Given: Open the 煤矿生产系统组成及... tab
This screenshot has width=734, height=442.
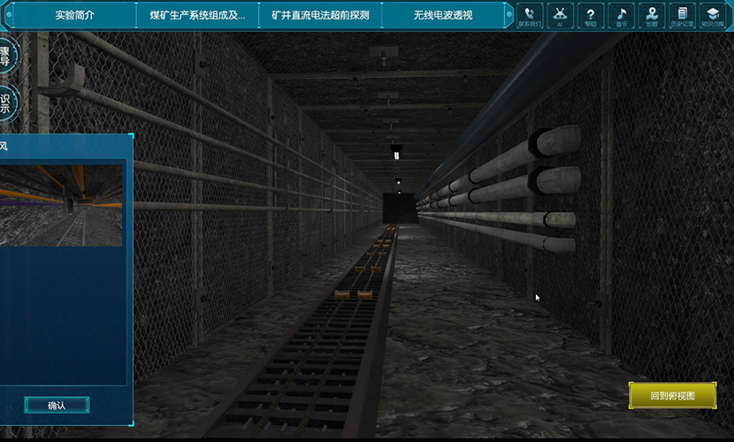Looking at the screenshot, I should (x=197, y=15).
